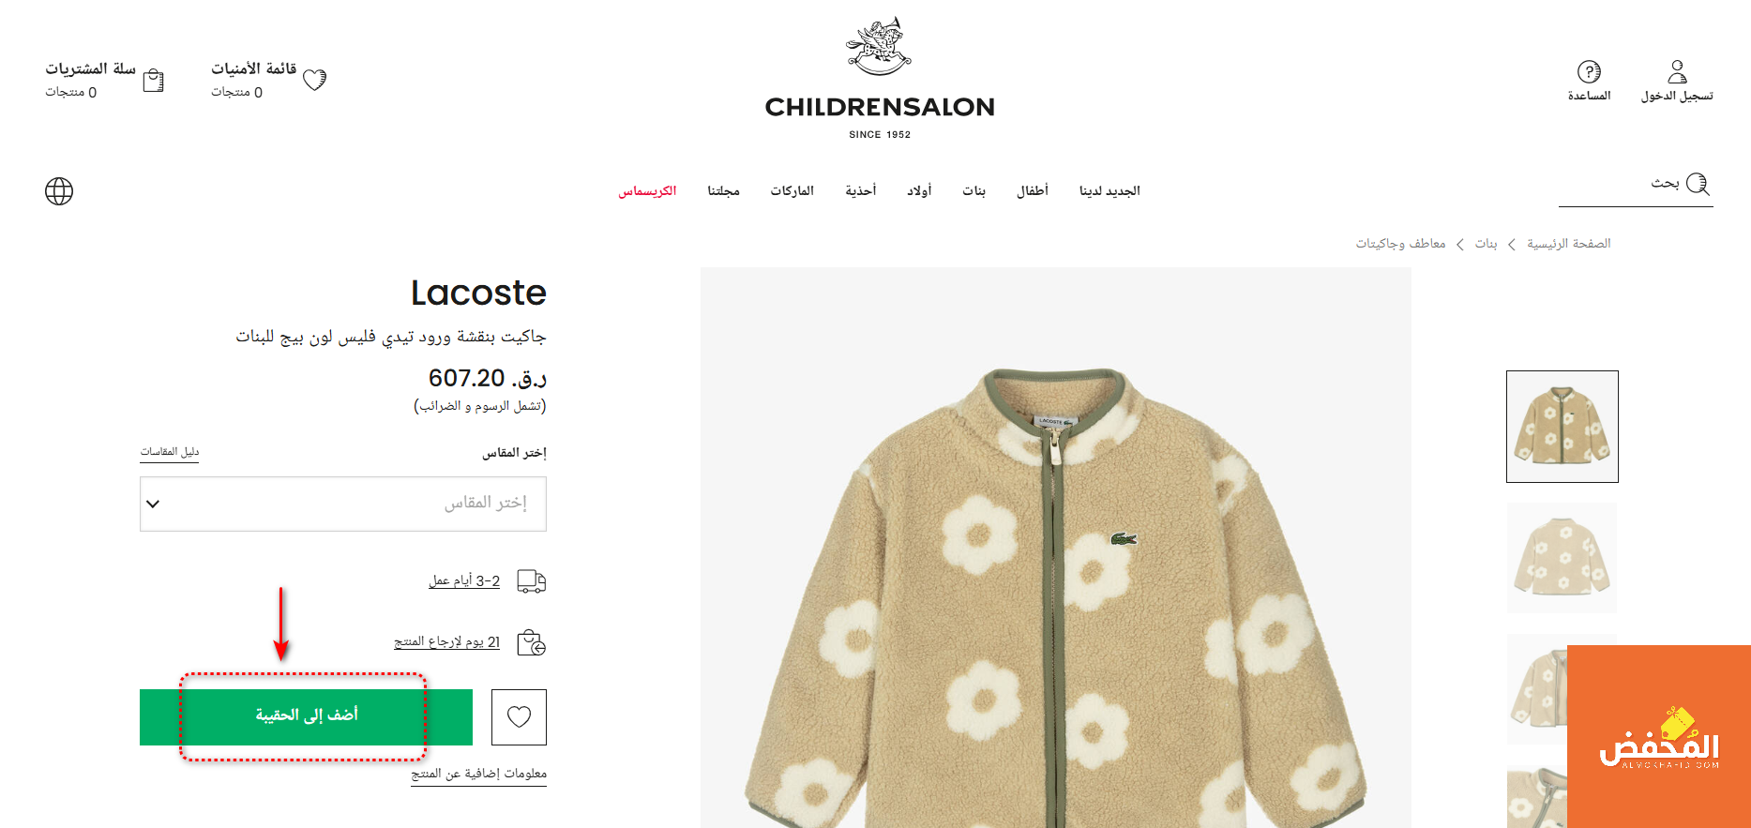Open معلومات إضافية عن المنتج link

[x=478, y=774]
